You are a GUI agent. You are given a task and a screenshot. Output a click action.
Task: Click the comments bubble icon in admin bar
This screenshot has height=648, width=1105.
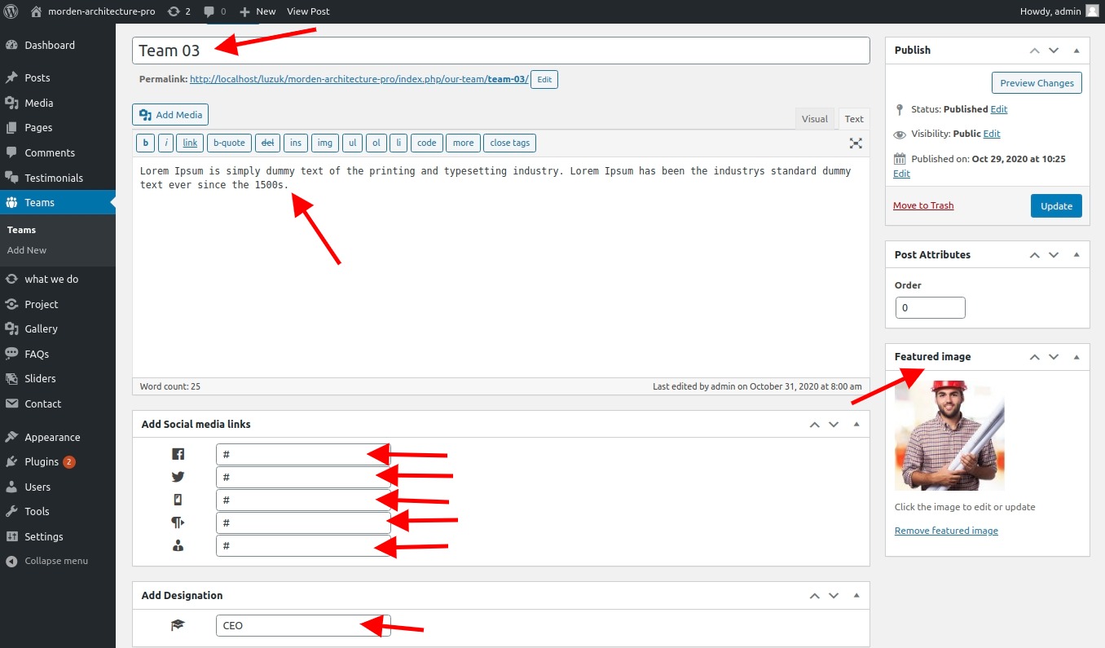coord(209,11)
